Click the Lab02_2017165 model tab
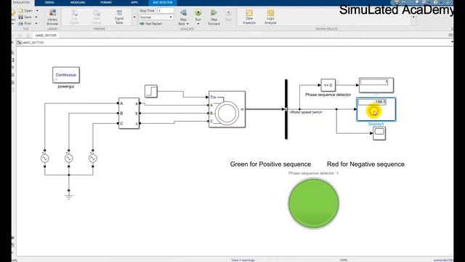 point(46,35)
